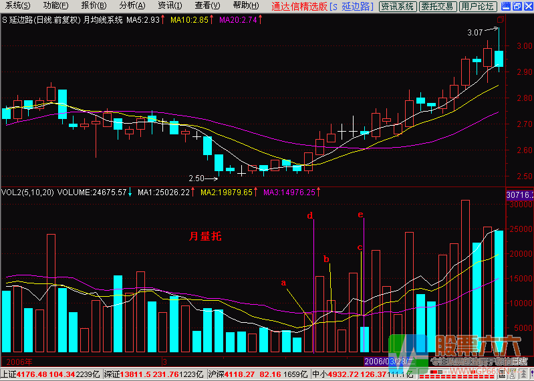Select the VOL2(5,10,20) volume indicator label
The width and height of the screenshot is (534, 381).
pyautogui.click(x=28, y=193)
